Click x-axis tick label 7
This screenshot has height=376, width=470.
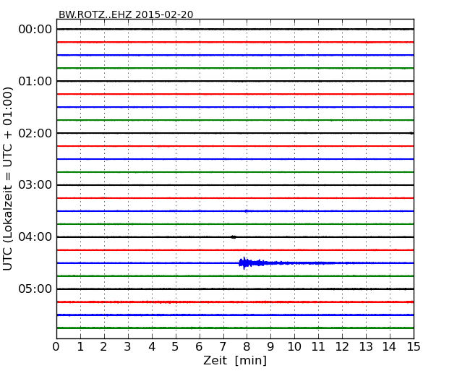(x=223, y=347)
